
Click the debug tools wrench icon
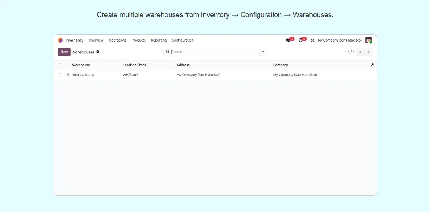313,40
